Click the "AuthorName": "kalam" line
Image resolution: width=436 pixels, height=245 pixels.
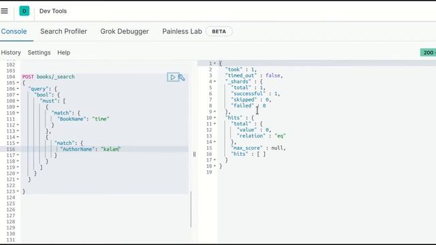91,149
